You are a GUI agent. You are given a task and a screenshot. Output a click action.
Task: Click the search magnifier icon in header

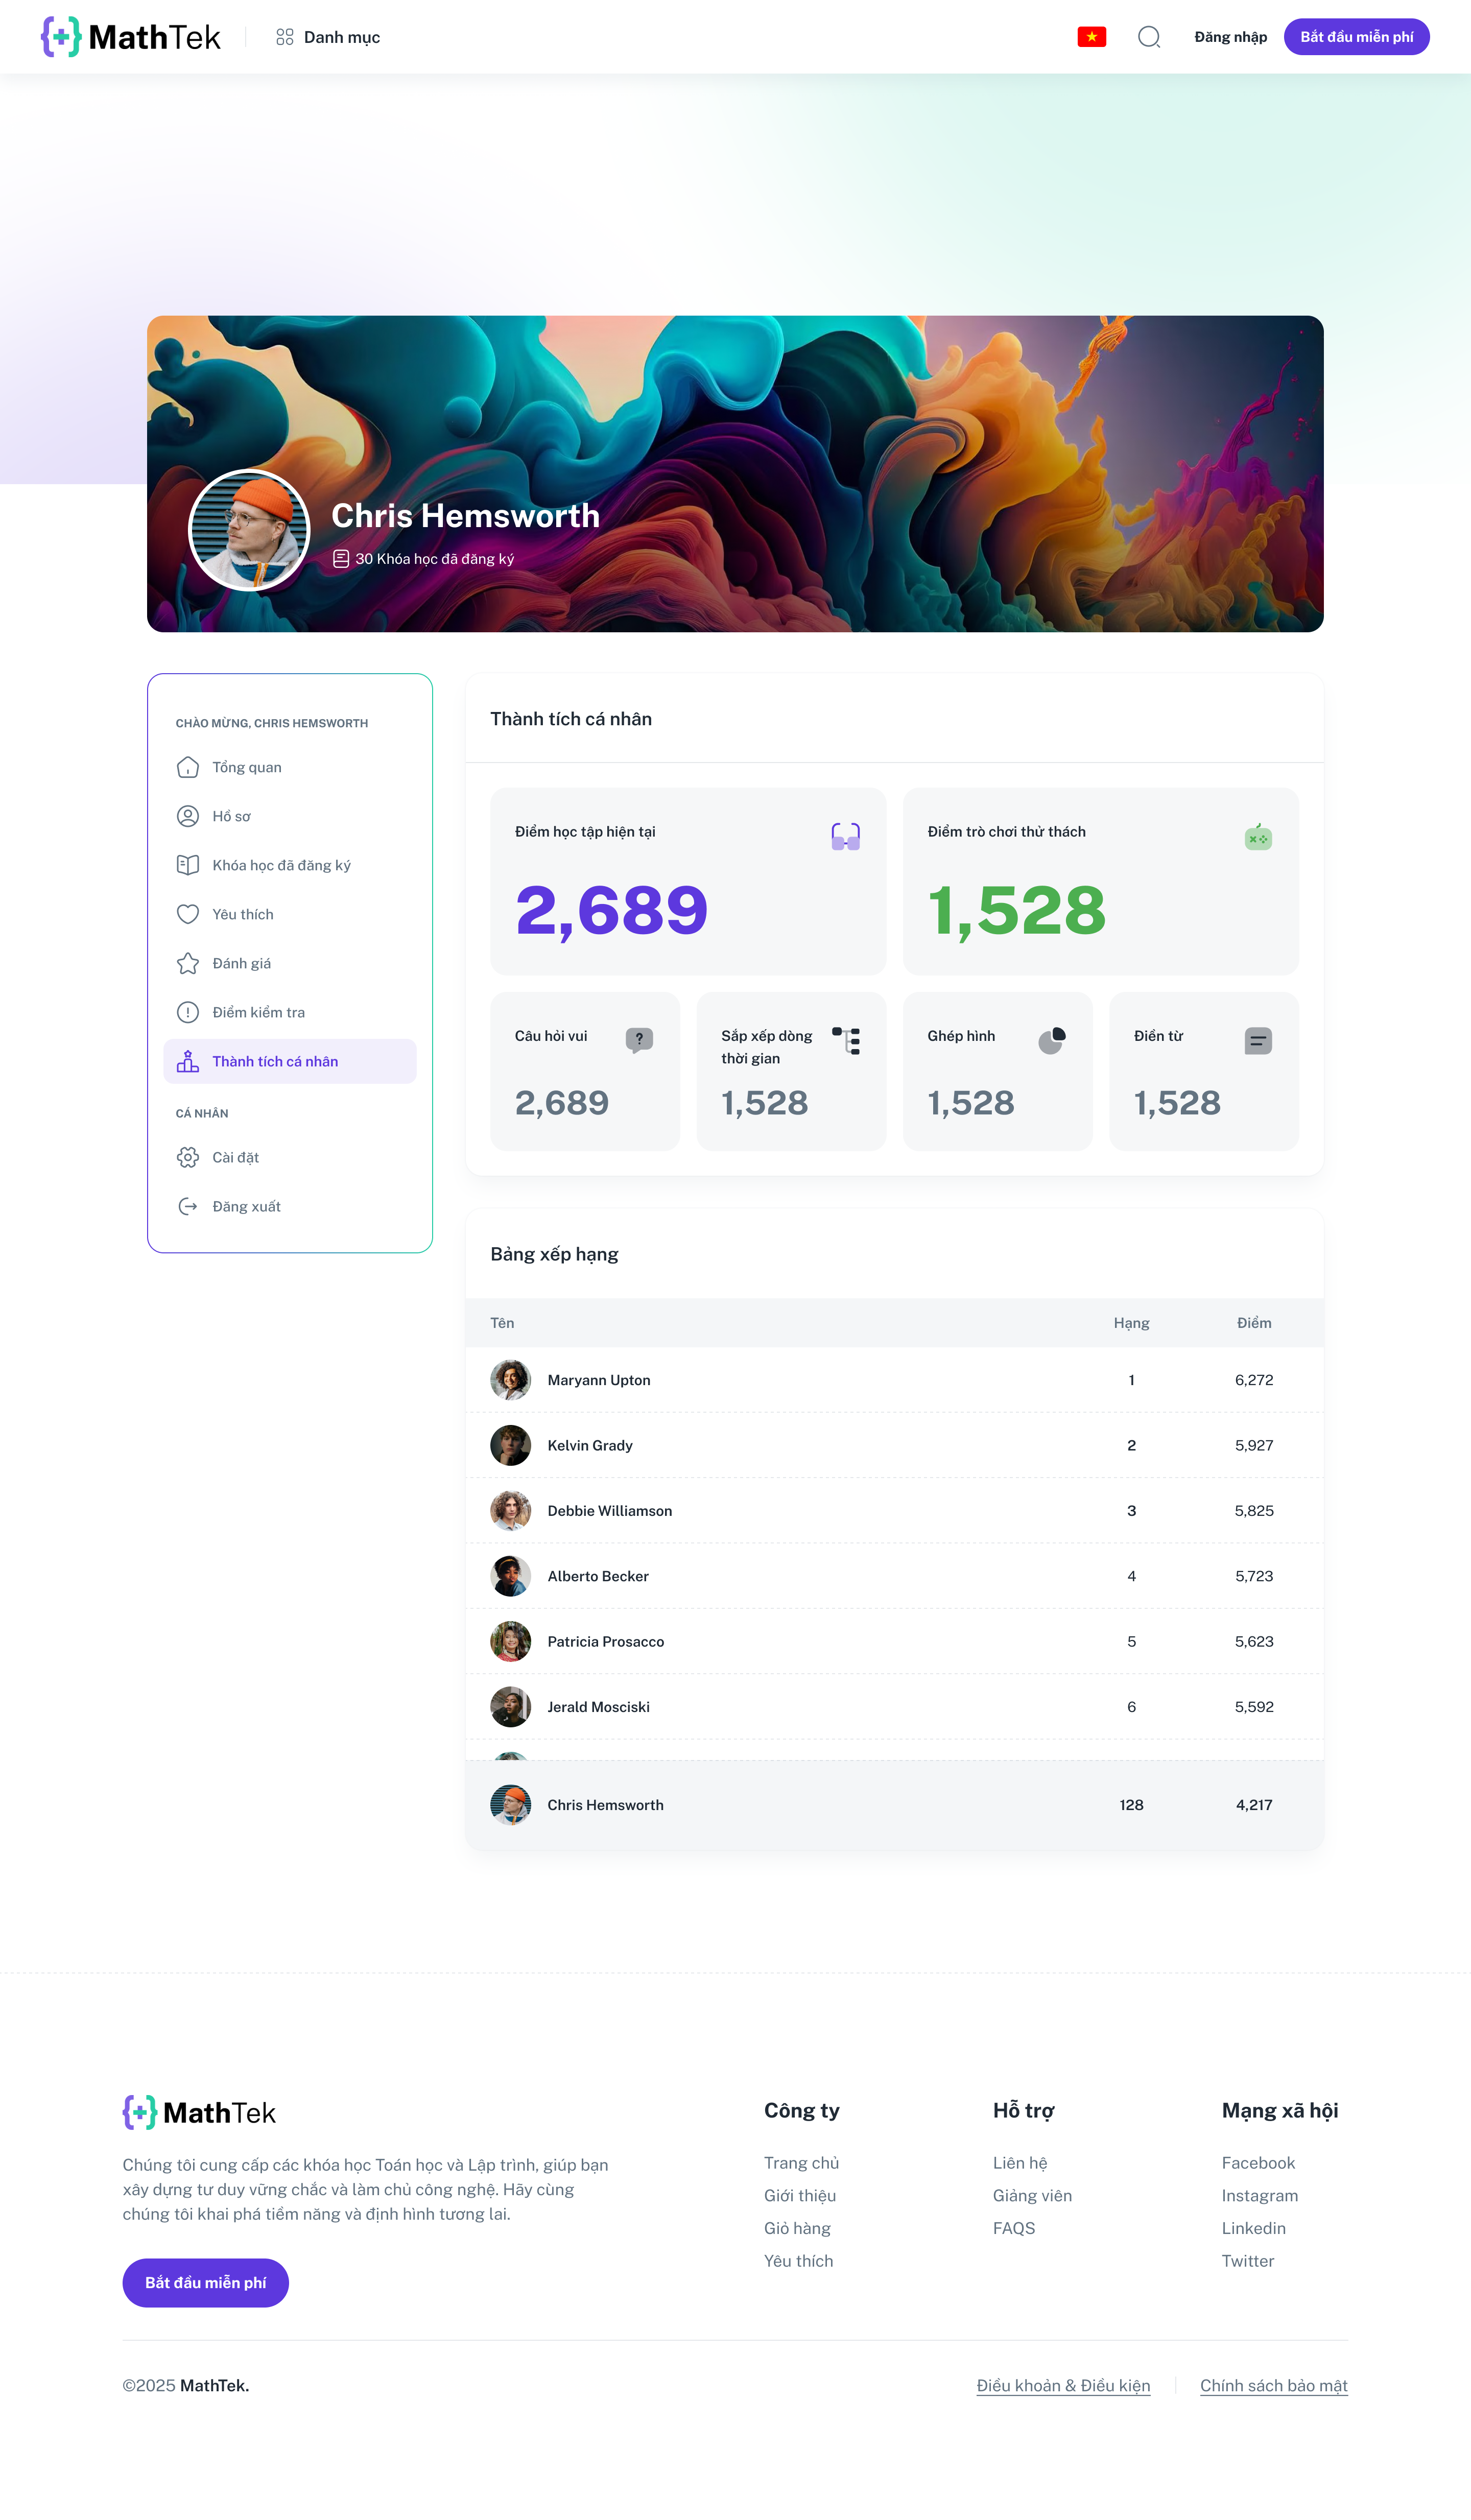(1149, 37)
